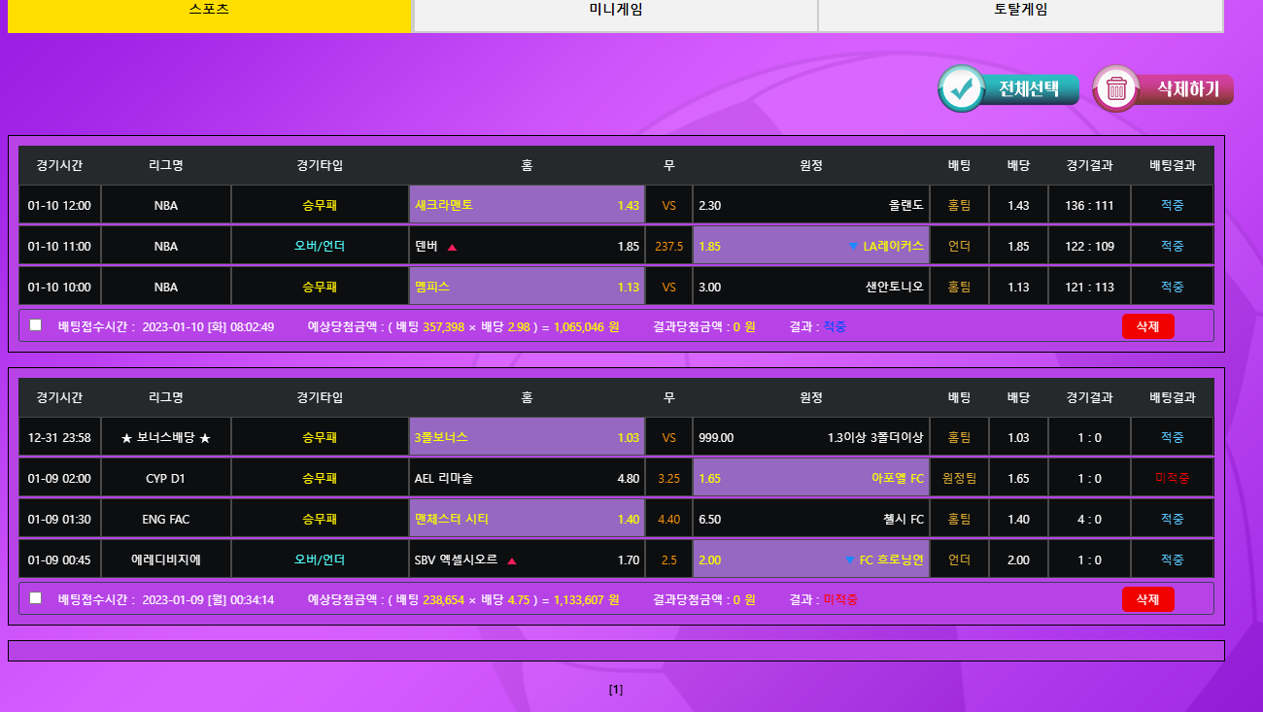
Task: Select 멤피스 home odds cell
Action: click(x=527, y=287)
